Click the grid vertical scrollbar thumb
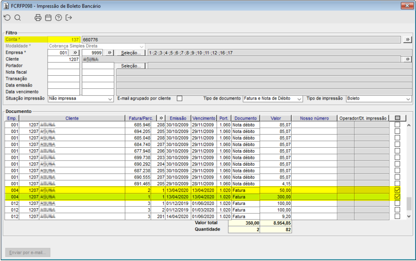This screenshot has height=261, width=416. 409,203
